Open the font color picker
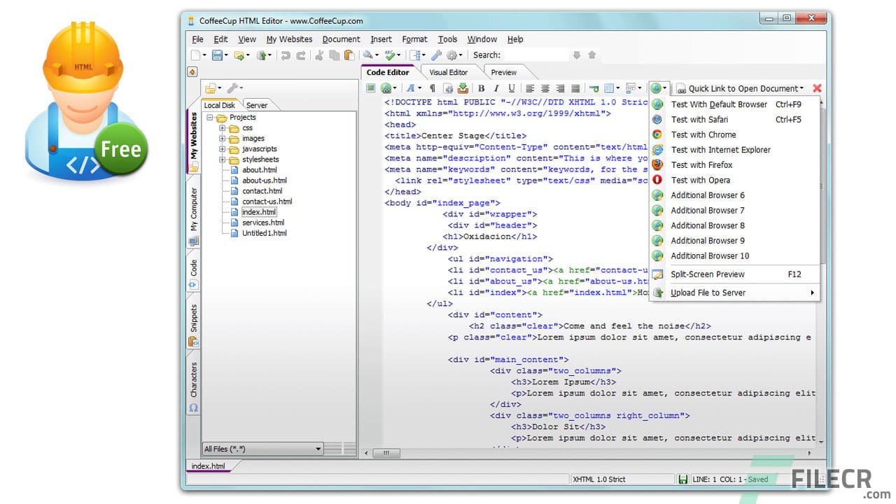 [x=411, y=88]
